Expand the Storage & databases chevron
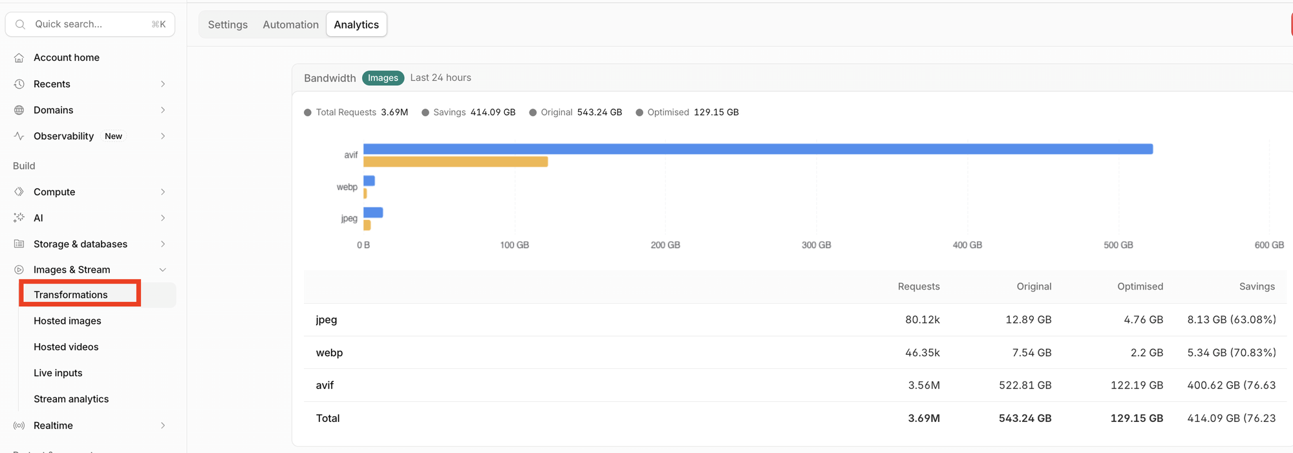The height and width of the screenshot is (453, 1293). click(x=163, y=244)
